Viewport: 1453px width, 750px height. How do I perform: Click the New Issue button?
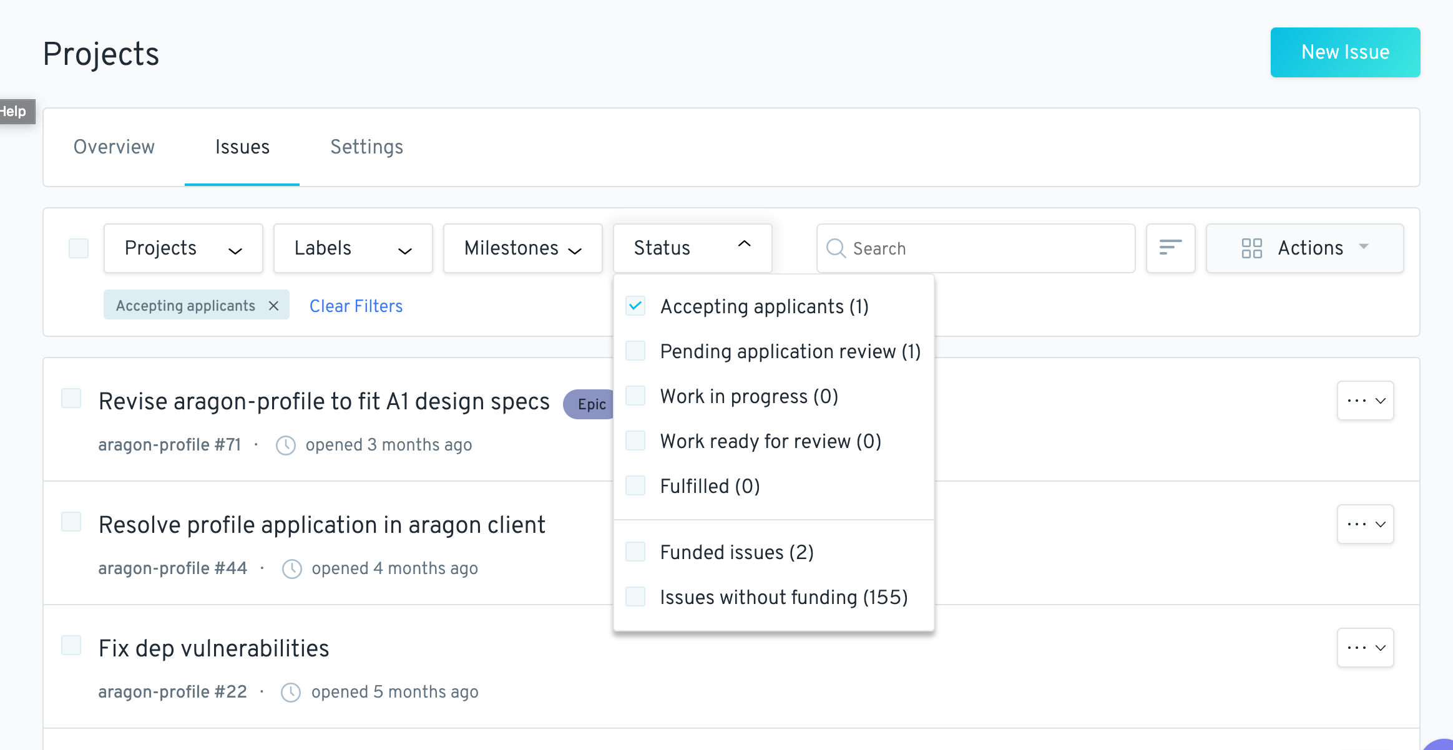[1345, 52]
